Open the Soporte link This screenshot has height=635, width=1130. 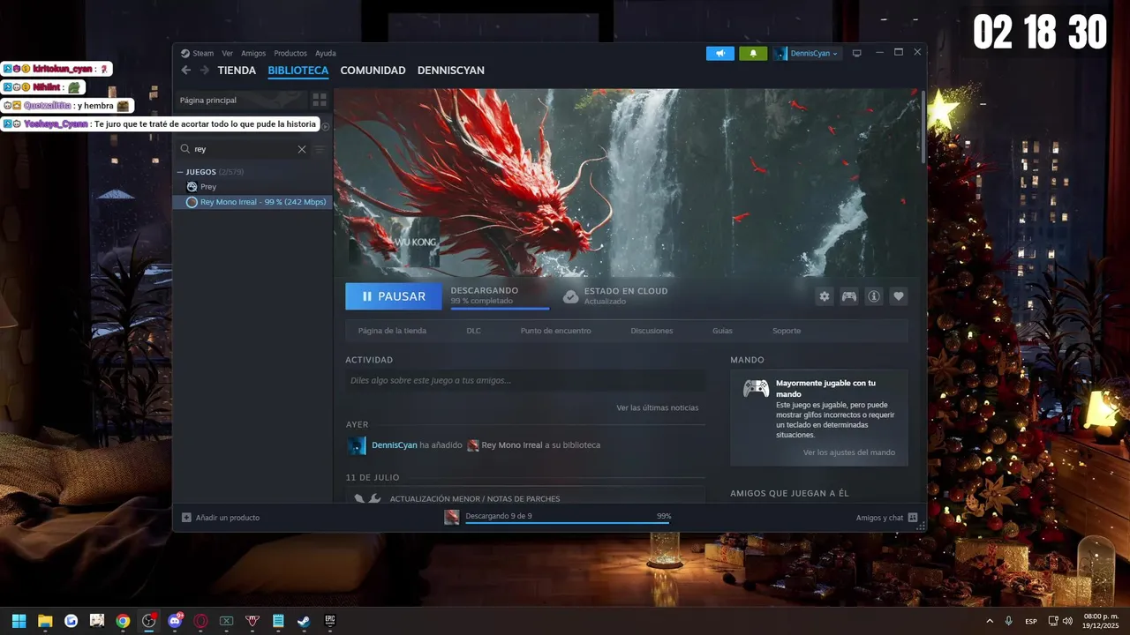787,331
